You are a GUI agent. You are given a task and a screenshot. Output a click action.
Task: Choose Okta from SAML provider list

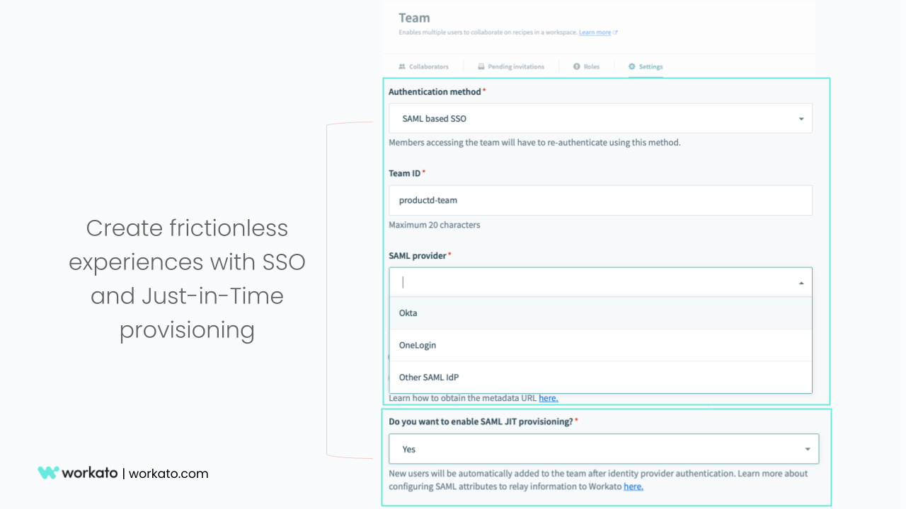[600, 313]
